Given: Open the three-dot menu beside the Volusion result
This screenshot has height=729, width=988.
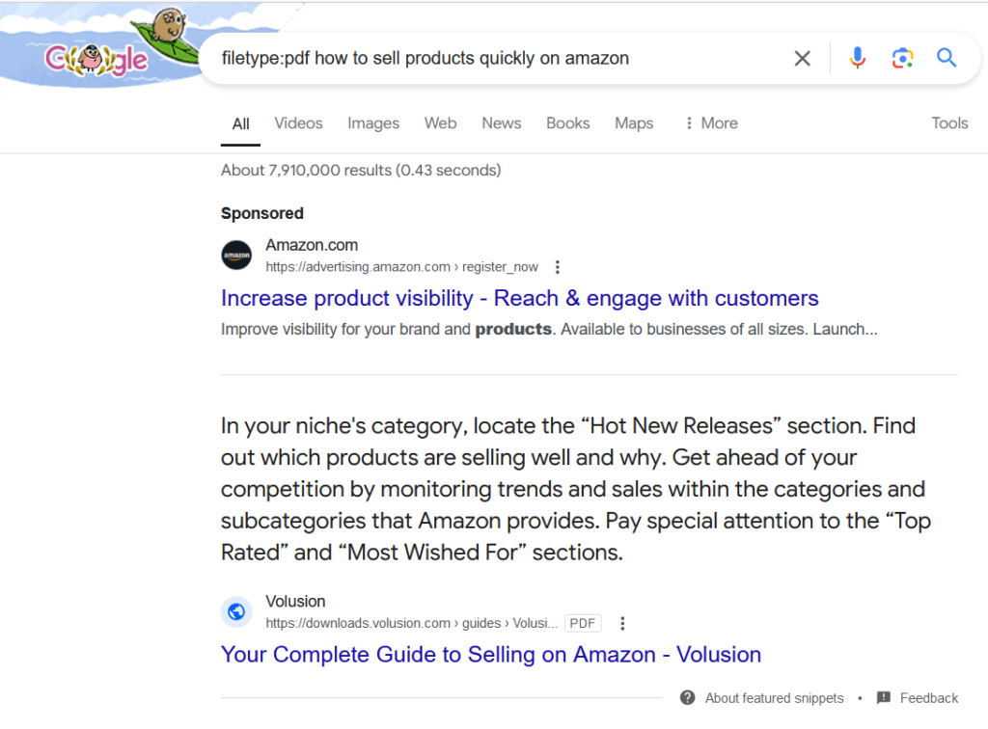Looking at the screenshot, I should coord(622,623).
